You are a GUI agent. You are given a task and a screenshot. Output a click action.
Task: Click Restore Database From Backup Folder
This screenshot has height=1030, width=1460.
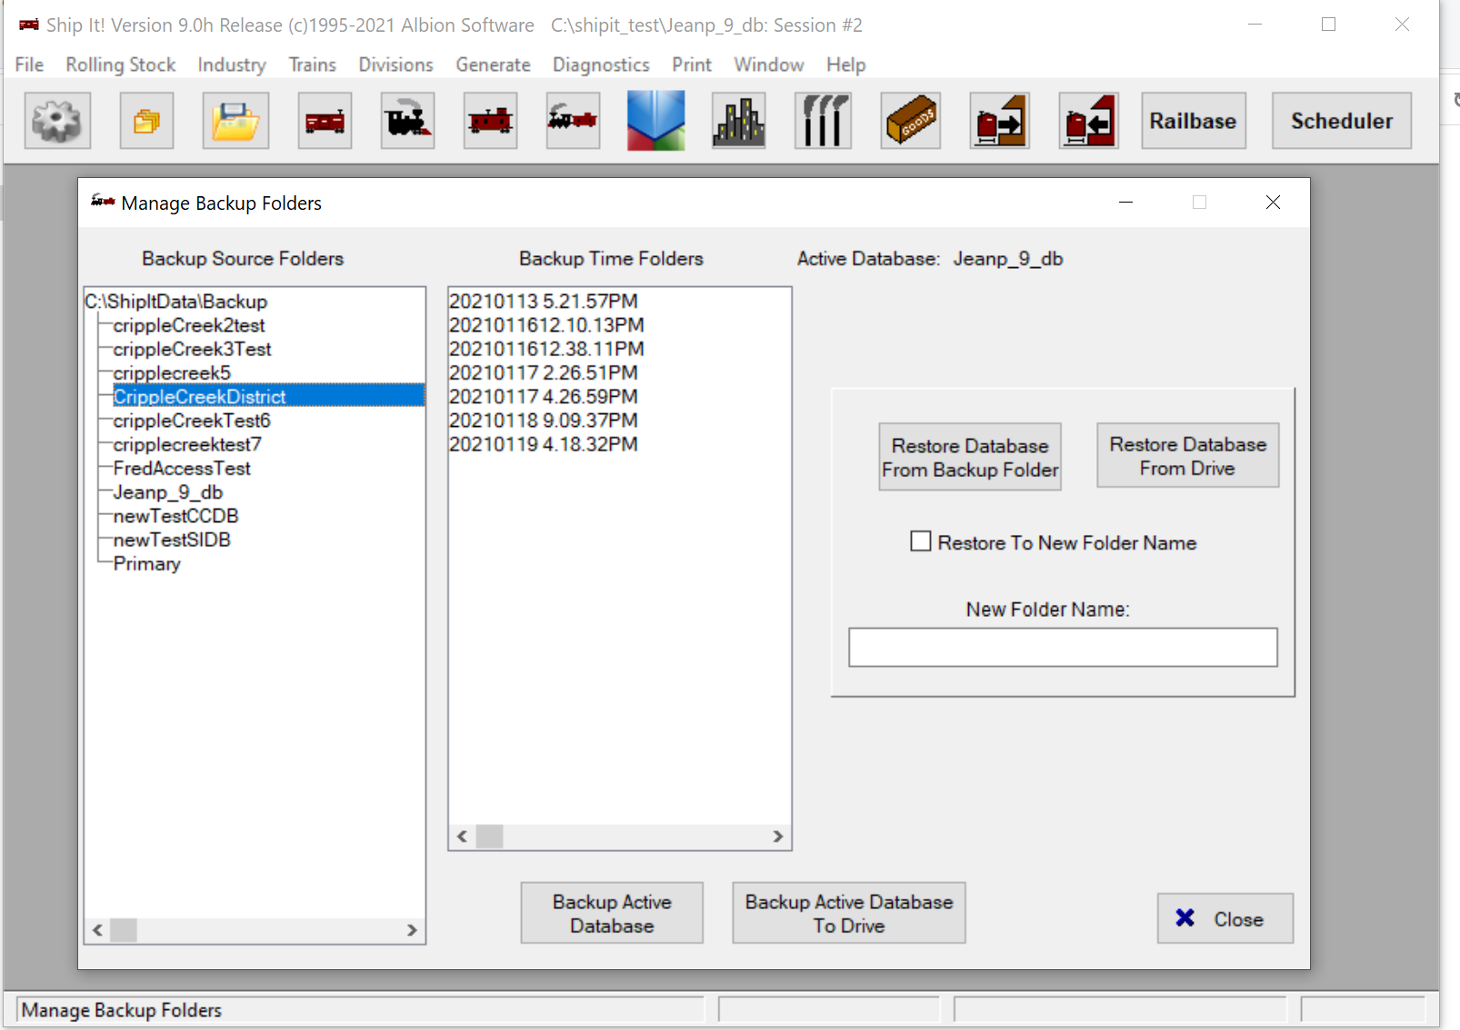click(x=970, y=457)
